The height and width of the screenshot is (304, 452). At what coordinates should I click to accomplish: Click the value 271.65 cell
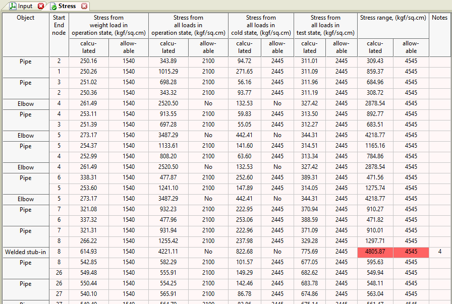[x=245, y=72]
